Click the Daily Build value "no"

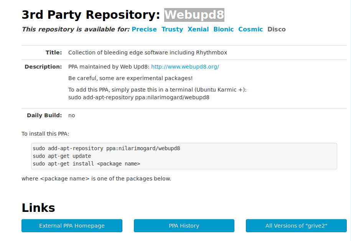72,115
